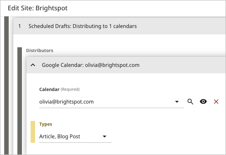This screenshot has width=226, height=155.
Task: Click the Distributors label
Action: 40,50
